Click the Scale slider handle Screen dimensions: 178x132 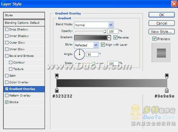tap(94, 64)
